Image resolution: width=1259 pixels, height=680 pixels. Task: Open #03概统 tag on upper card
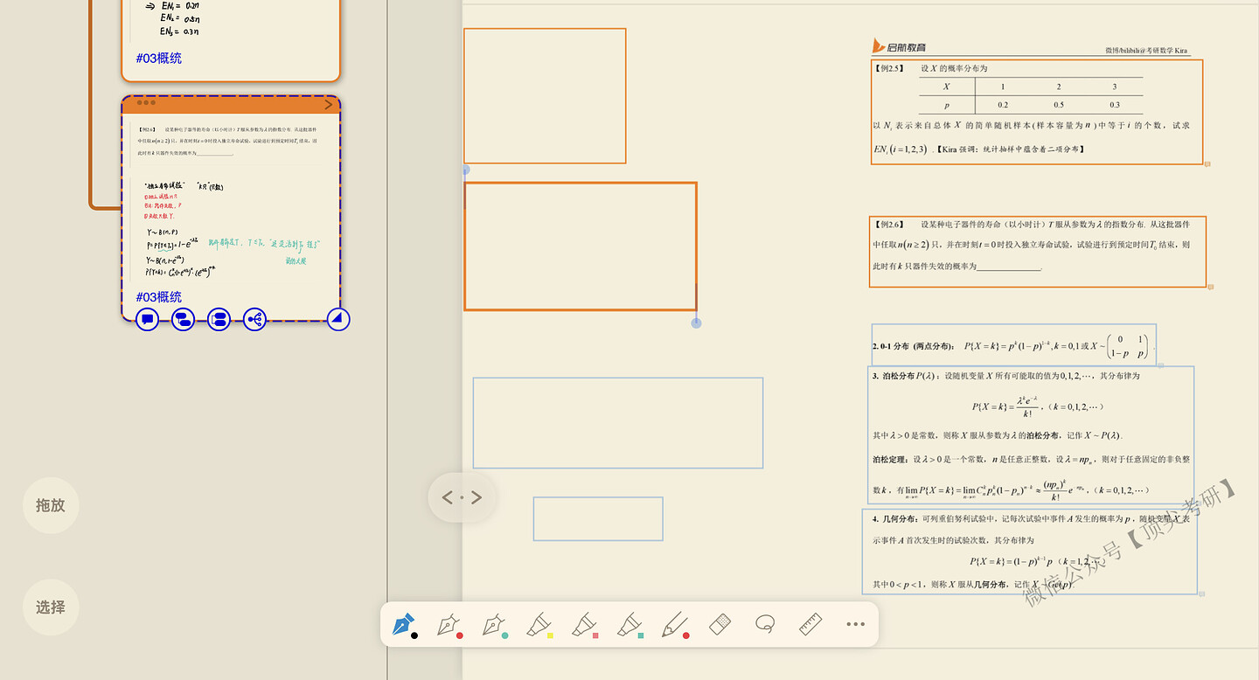[x=159, y=59]
